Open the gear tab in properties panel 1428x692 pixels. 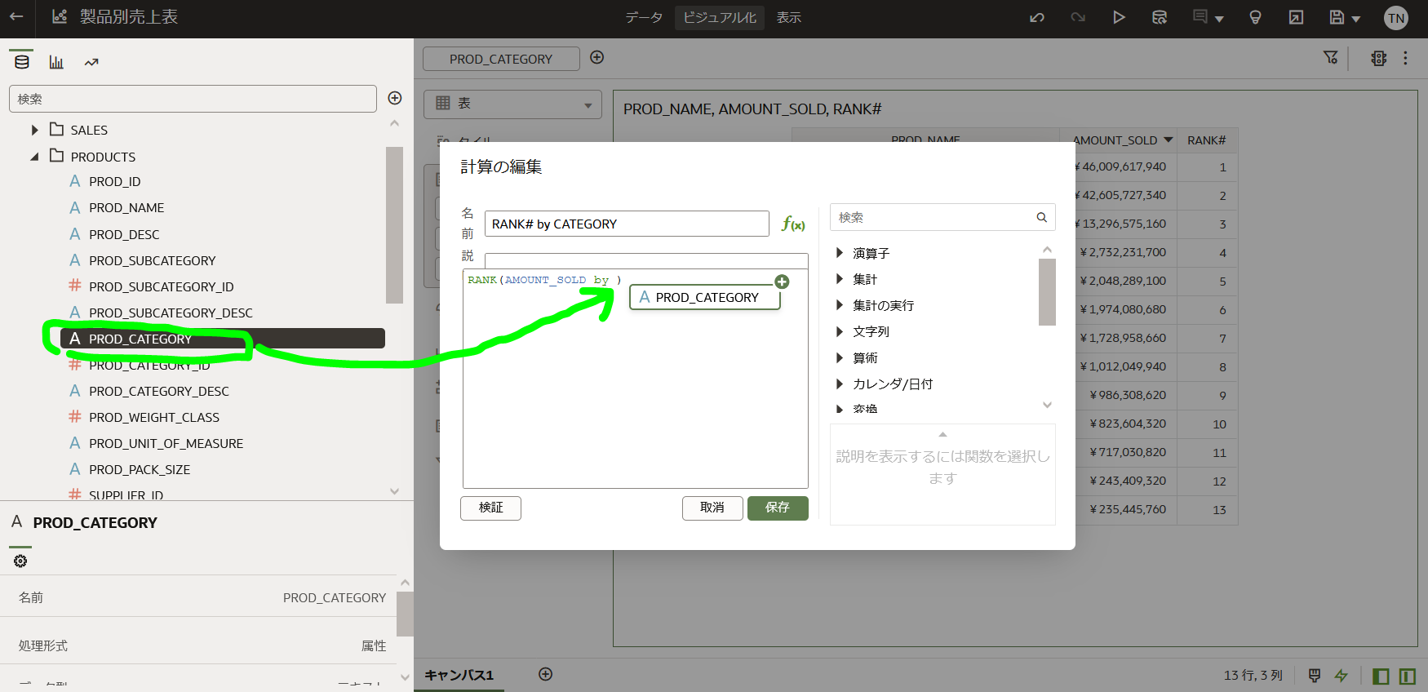pos(20,561)
